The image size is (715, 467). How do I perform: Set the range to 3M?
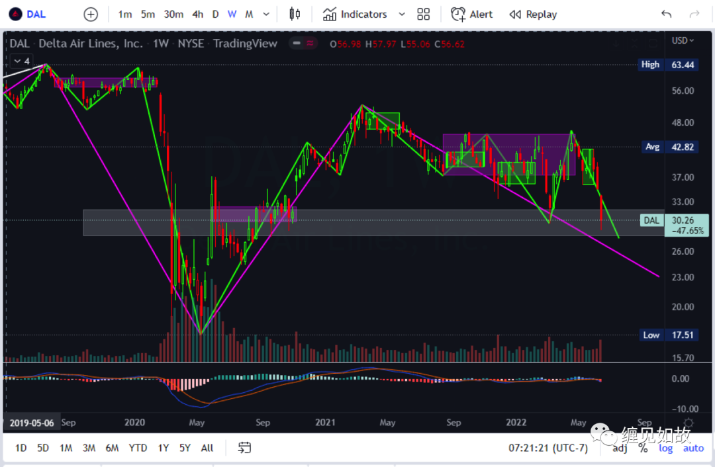(x=89, y=448)
